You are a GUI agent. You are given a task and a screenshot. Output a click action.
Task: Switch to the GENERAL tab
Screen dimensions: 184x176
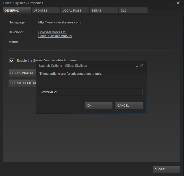click(x=17, y=11)
